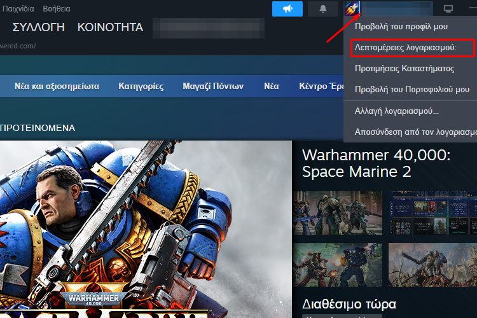Image resolution: width=477 pixels, height=318 pixels.
Task: Go to ΚΟΙΝΟΤΗΤΑ community tab
Action: (x=110, y=27)
